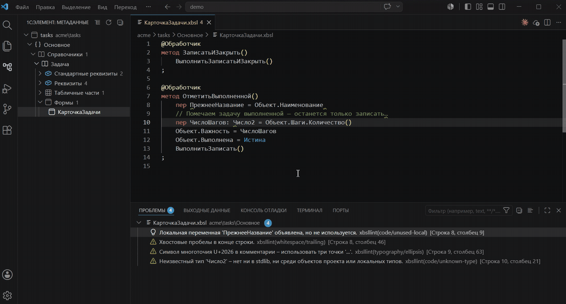Collapse the tasks project node
The width and height of the screenshot is (566, 304).
coord(26,35)
